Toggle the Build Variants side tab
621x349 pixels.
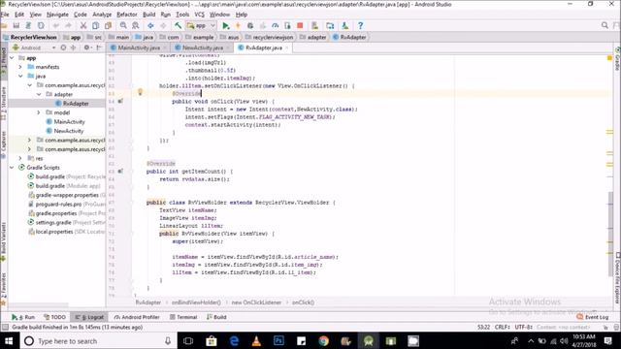(x=4, y=241)
